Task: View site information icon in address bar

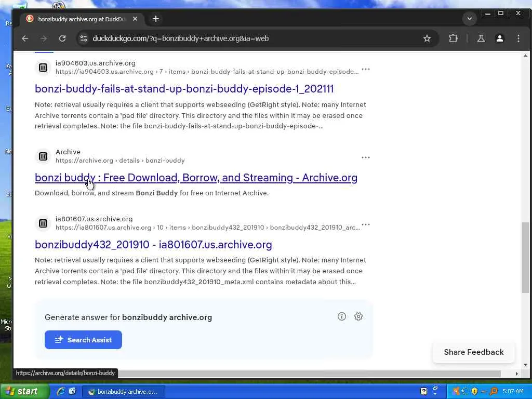Action: point(83,38)
